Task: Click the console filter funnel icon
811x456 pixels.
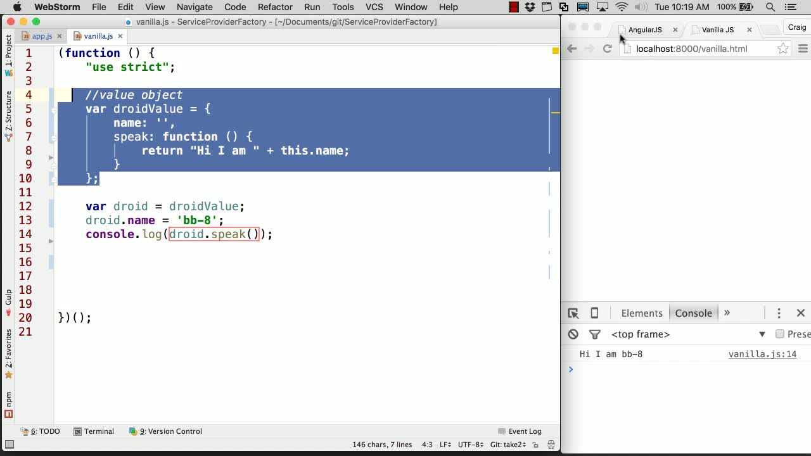Action: pyautogui.click(x=594, y=334)
